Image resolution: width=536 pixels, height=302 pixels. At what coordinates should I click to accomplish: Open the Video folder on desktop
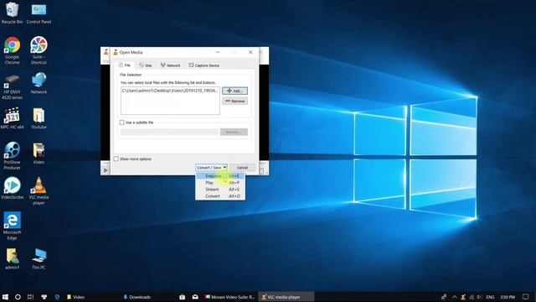coord(39,154)
